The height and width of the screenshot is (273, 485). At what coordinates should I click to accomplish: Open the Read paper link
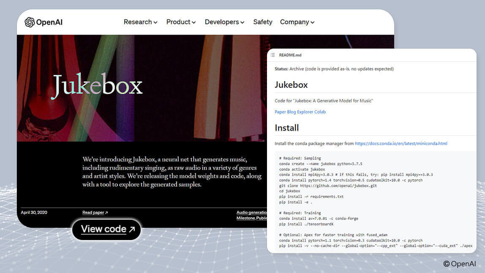point(95,212)
